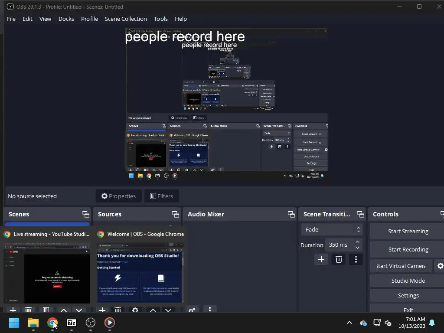Decrease the transition duration with the down arrow
The image size is (444, 333).
point(357,248)
